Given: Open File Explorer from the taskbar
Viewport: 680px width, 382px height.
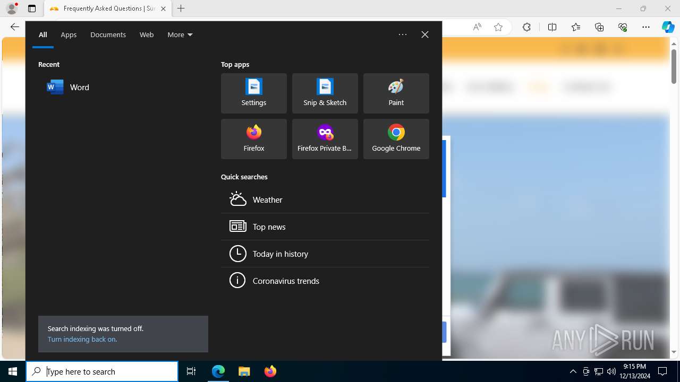Looking at the screenshot, I should [244, 371].
